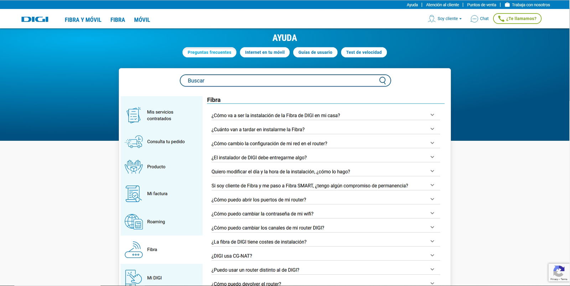Screen dimensions: 570x286
Task: Click the Mis servicios contratados document icon
Action: [x=134, y=115]
